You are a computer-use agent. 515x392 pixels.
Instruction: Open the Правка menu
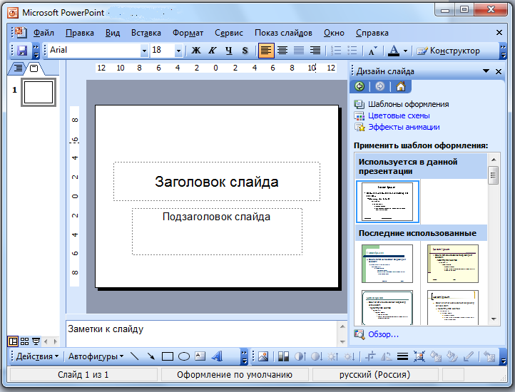coord(79,33)
